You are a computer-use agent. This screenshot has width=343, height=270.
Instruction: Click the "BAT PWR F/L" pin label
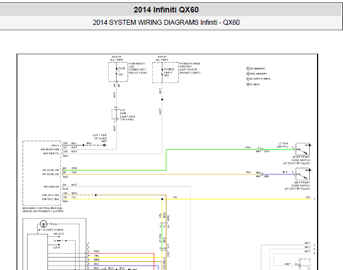(x=51, y=154)
